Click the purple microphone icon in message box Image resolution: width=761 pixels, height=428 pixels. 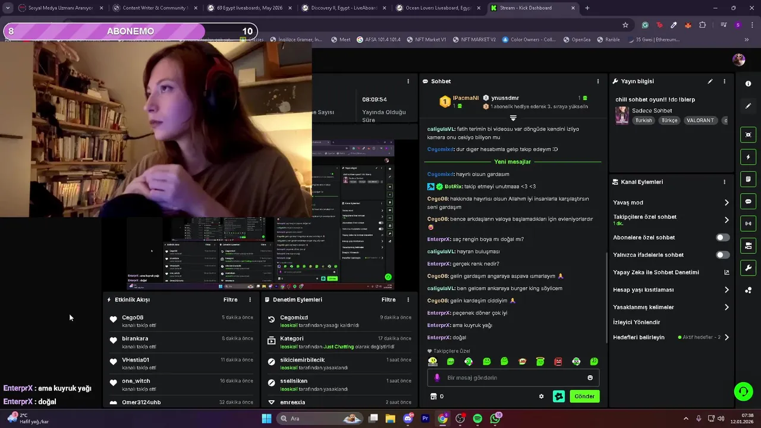(x=437, y=377)
